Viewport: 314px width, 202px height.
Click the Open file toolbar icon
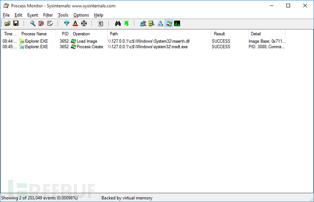7,24
